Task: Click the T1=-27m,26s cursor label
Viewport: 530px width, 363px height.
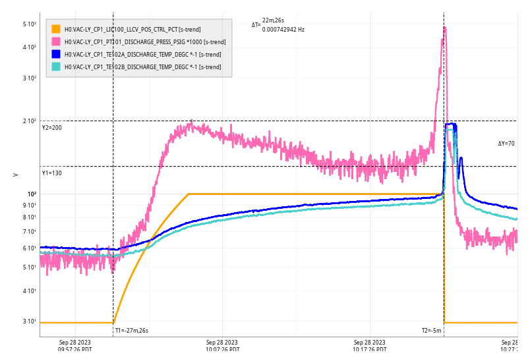Action: tap(132, 331)
